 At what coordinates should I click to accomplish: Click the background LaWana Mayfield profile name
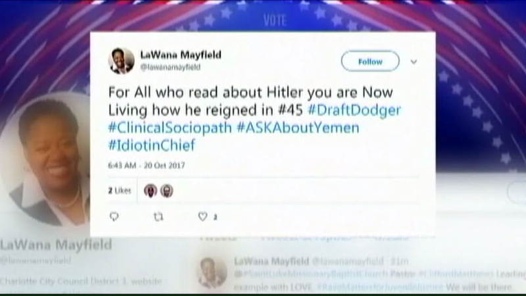56,245
